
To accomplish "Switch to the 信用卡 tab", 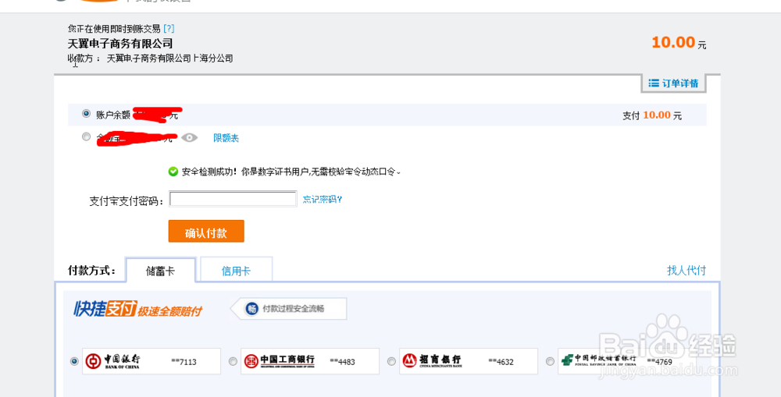I will coord(236,271).
